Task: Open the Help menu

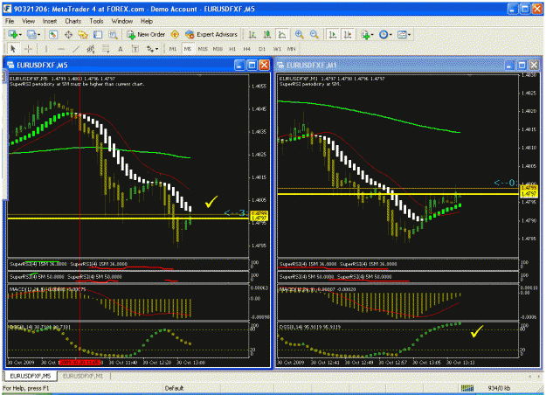Action: 147,21
